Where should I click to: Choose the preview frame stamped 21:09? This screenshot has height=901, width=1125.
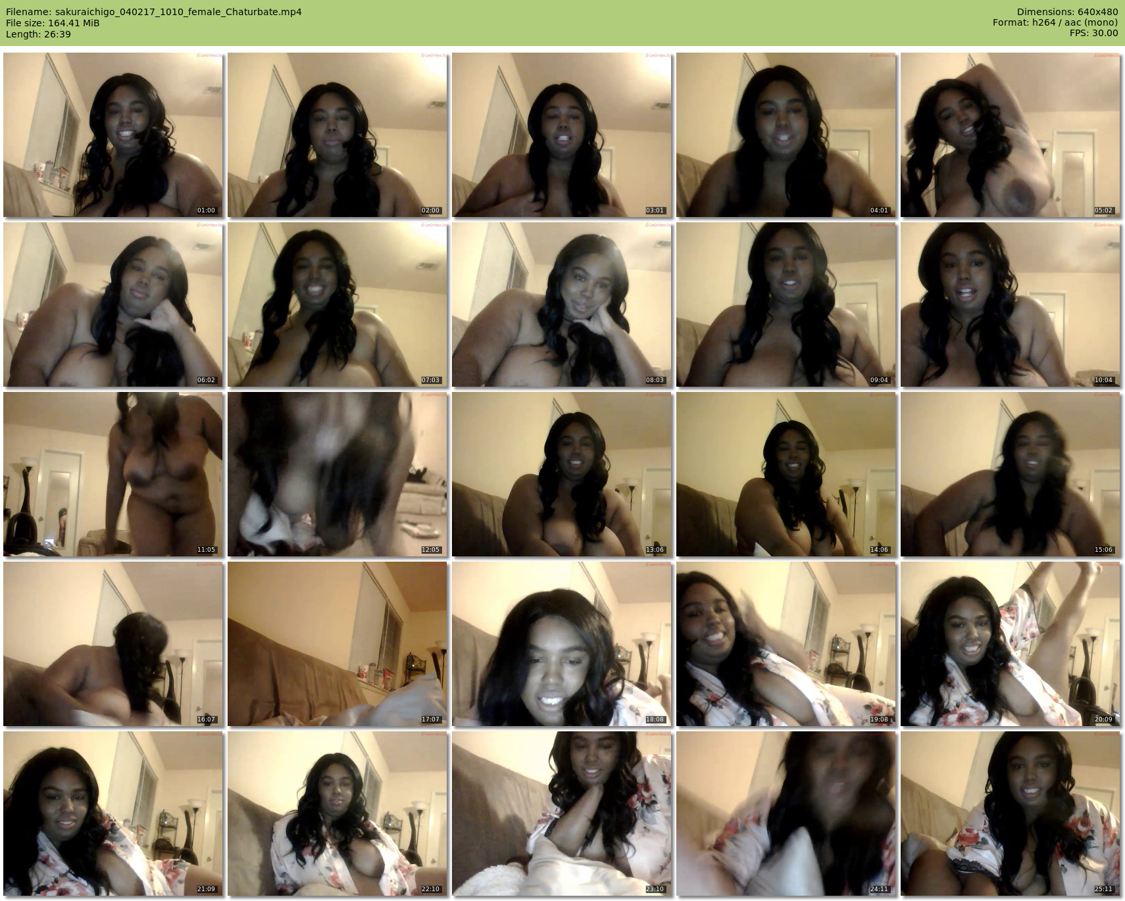click(x=113, y=814)
